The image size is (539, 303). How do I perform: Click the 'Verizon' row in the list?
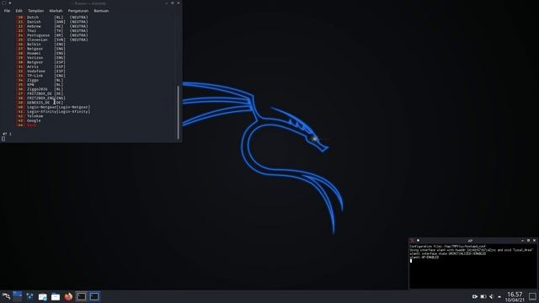[x=41, y=57]
